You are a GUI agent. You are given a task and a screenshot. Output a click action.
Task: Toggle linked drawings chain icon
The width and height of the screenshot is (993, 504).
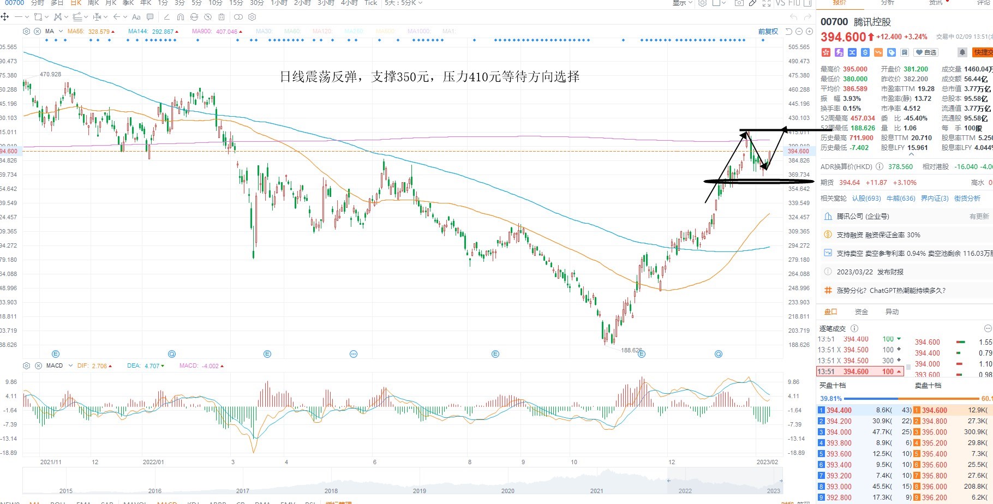pyautogui.click(x=238, y=17)
